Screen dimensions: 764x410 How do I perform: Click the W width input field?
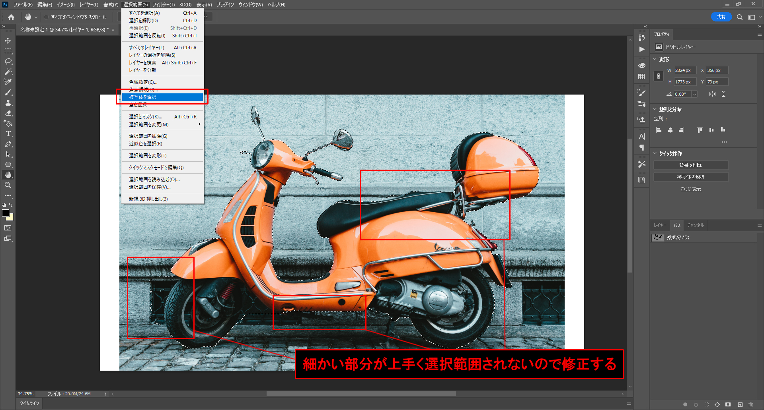point(684,70)
